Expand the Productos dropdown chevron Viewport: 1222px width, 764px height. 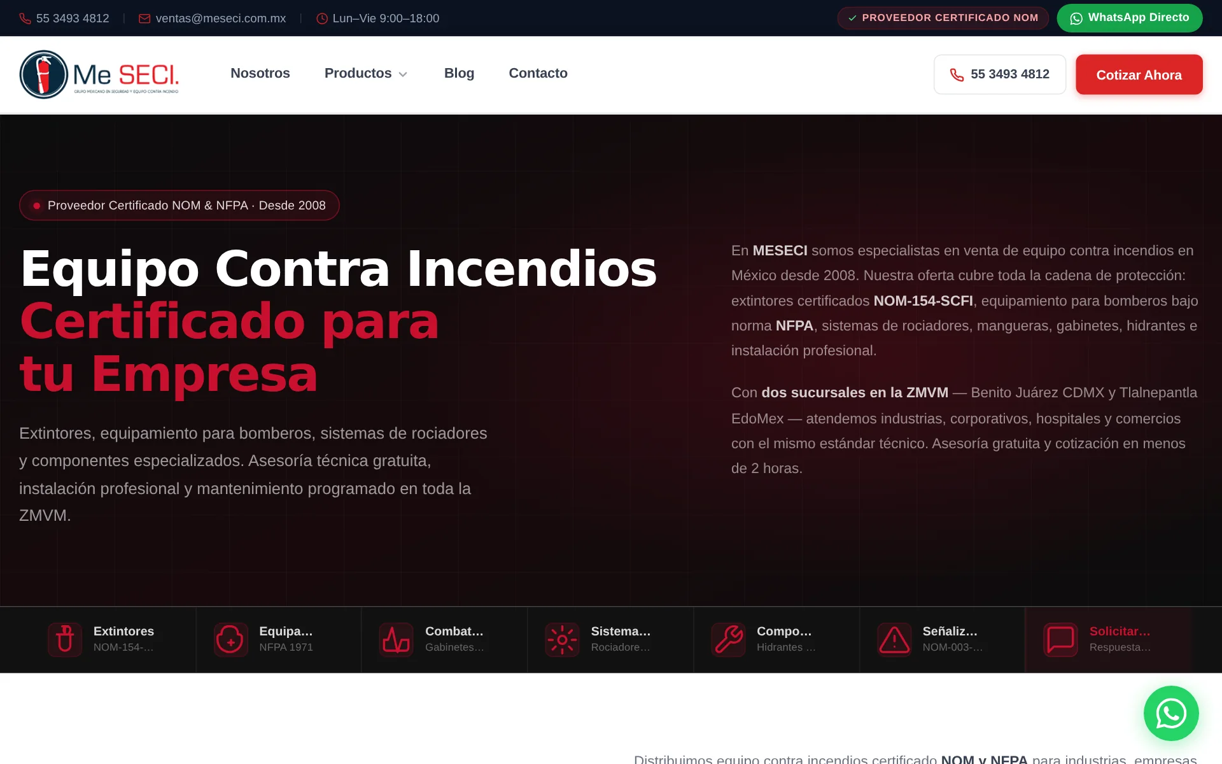point(403,74)
